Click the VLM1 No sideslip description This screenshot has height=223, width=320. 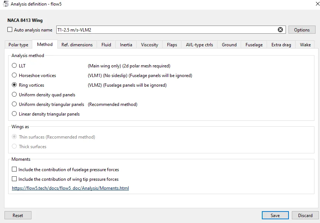click(140, 76)
